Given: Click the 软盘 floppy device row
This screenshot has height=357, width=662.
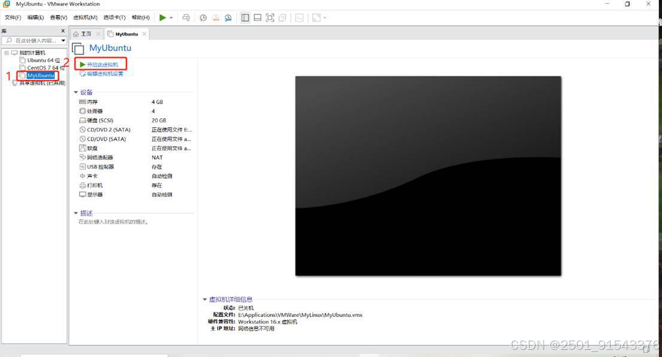Looking at the screenshot, I should click(x=135, y=148).
